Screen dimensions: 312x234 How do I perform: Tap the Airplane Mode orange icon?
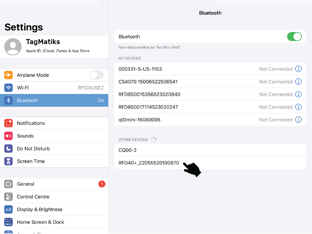coord(9,75)
